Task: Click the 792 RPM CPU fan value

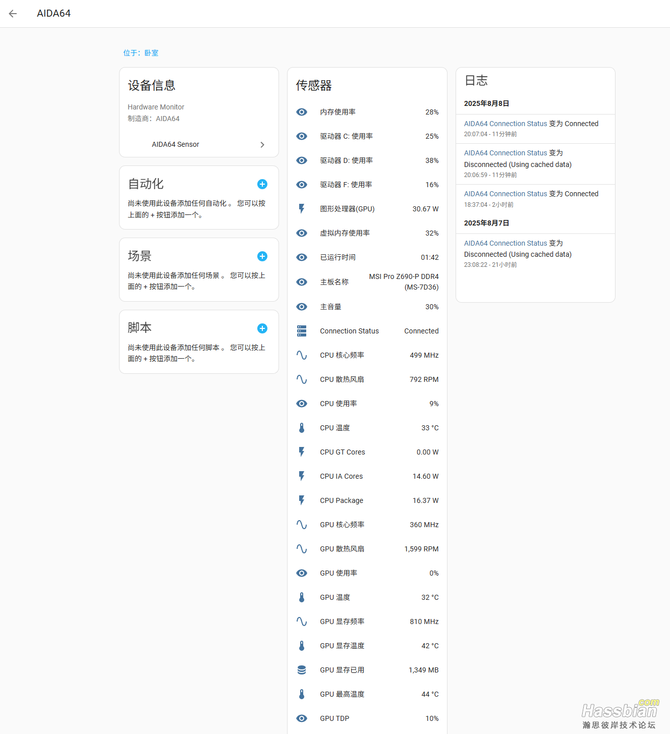Action: 424,379
